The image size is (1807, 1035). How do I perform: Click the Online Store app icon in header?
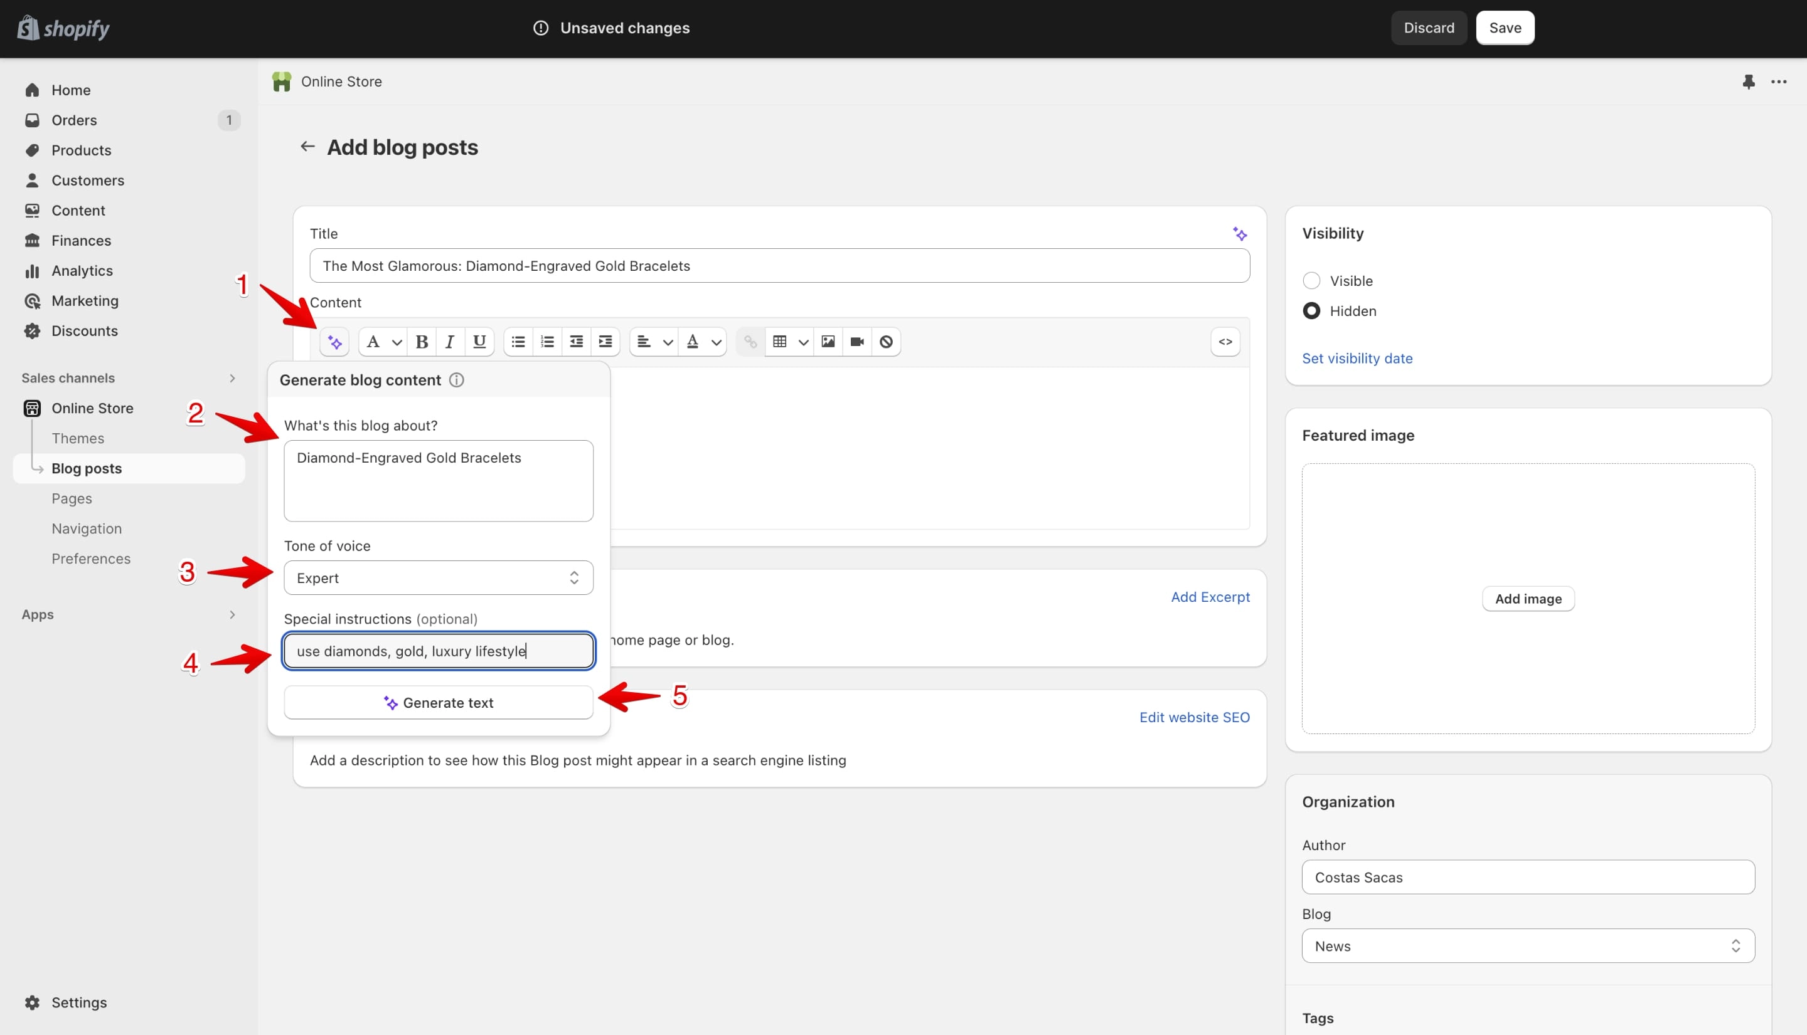point(282,81)
